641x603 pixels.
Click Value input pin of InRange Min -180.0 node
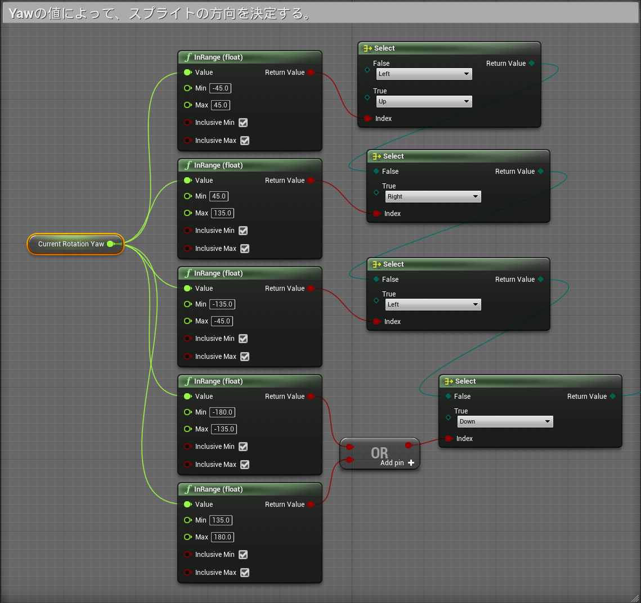[x=187, y=396]
